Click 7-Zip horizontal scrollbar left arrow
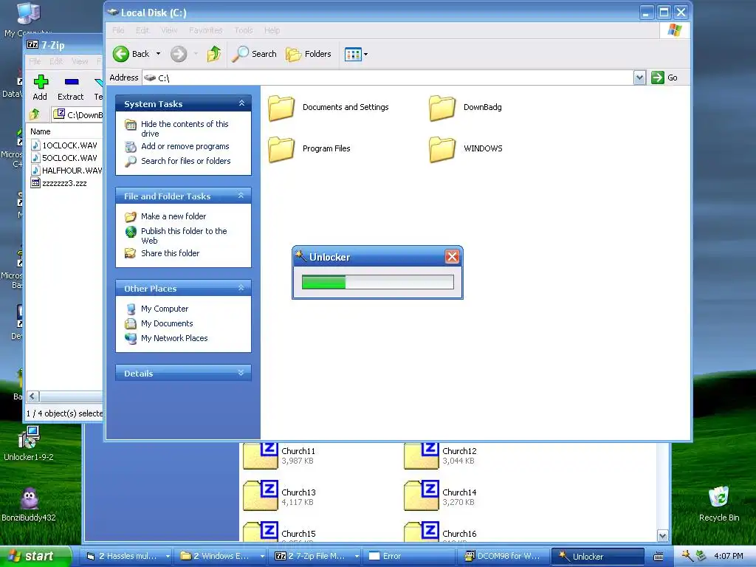The height and width of the screenshot is (567, 756). pyautogui.click(x=32, y=396)
